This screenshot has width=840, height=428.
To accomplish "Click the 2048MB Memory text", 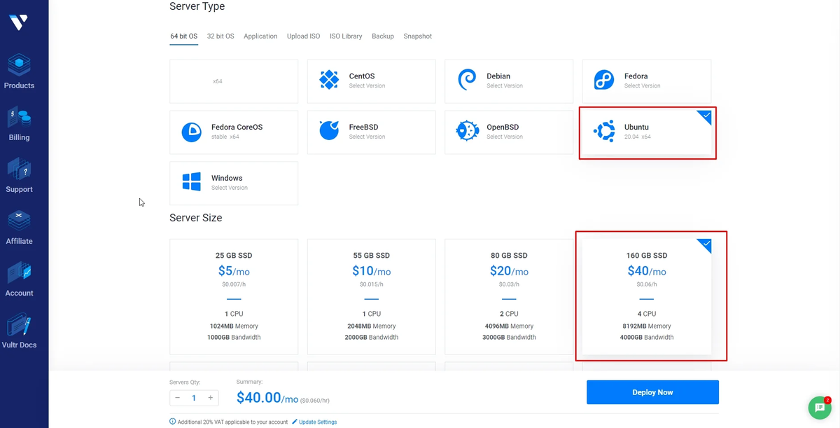I will point(371,326).
